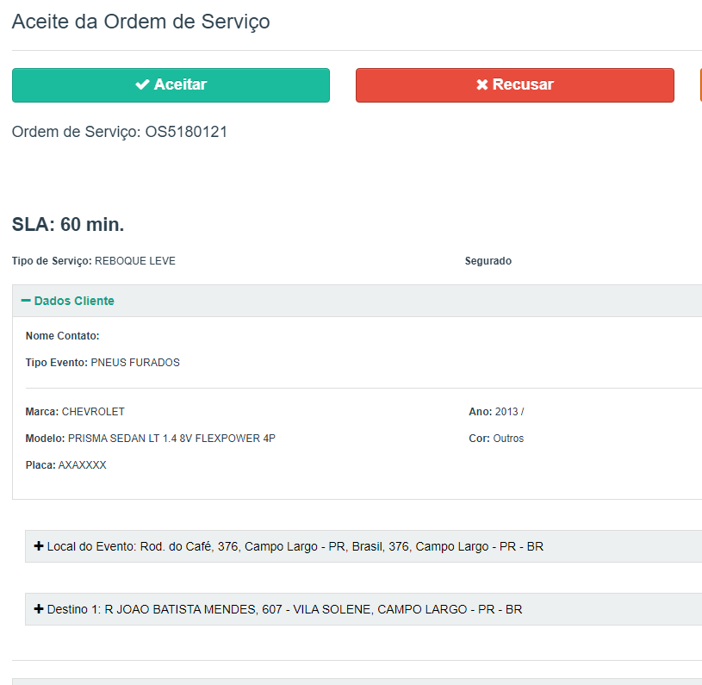Accept the order with the Aceitar button
Viewport: 702px width, 685px height.
171,85
